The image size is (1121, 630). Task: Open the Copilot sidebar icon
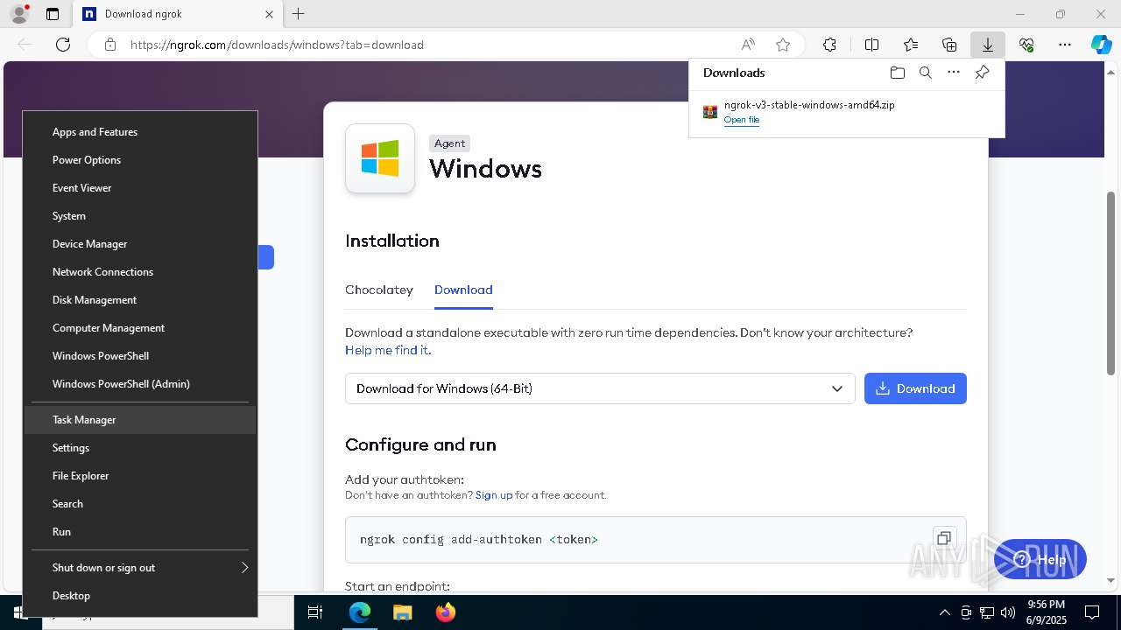click(x=1101, y=45)
